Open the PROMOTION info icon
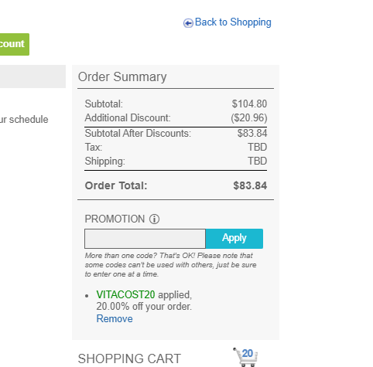 point(154,219)
